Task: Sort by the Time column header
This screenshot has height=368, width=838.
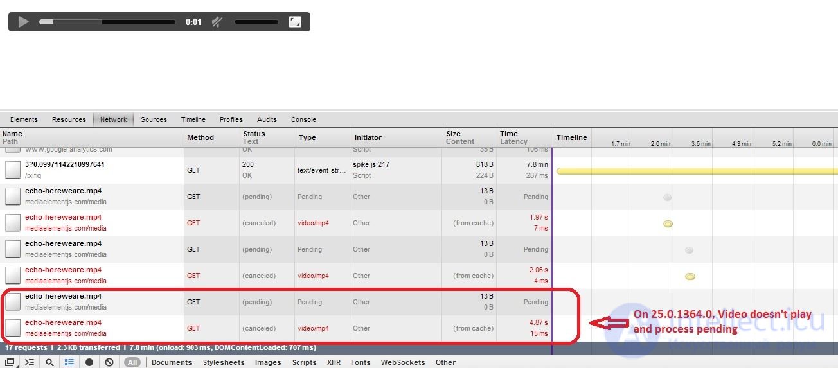Action: tap(524, 137)
